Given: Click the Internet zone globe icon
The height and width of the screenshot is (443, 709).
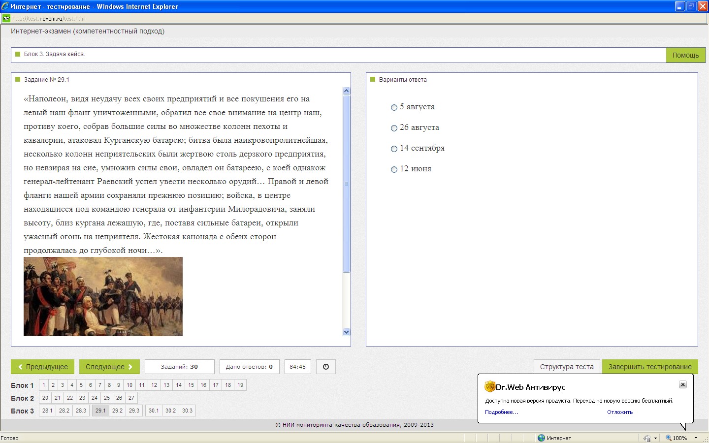Looking at the screenshot, I should point(541,438).
